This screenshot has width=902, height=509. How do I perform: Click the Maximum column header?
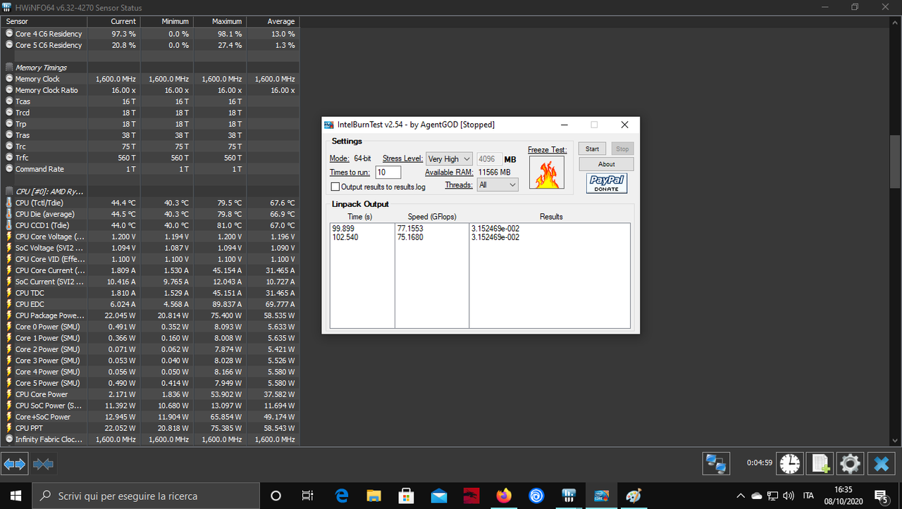click(x=219, y=21)
